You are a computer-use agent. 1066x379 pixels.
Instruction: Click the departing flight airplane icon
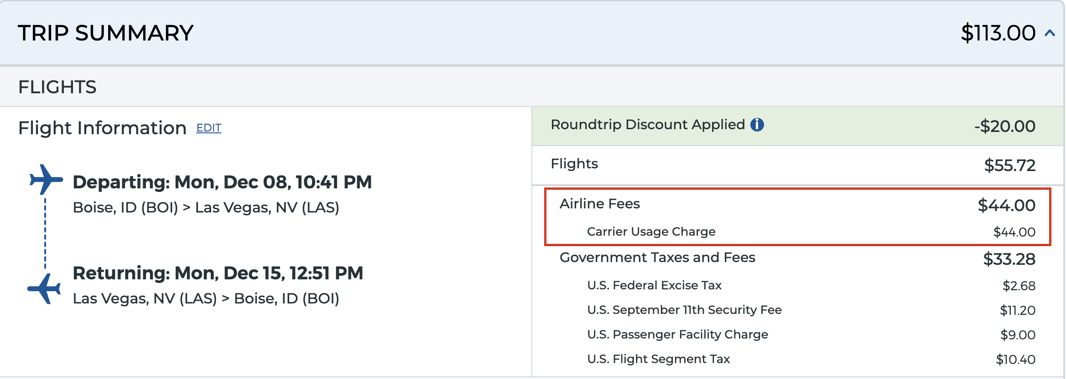[x=45, y=179]
